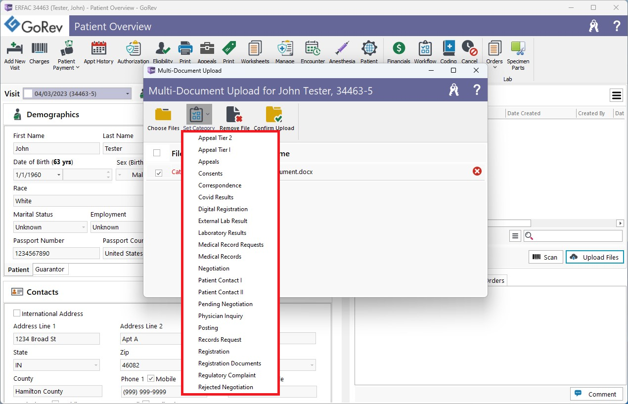Click the First Name field containing John
This screenshot has height=404, width=628.
coord(56,148)
